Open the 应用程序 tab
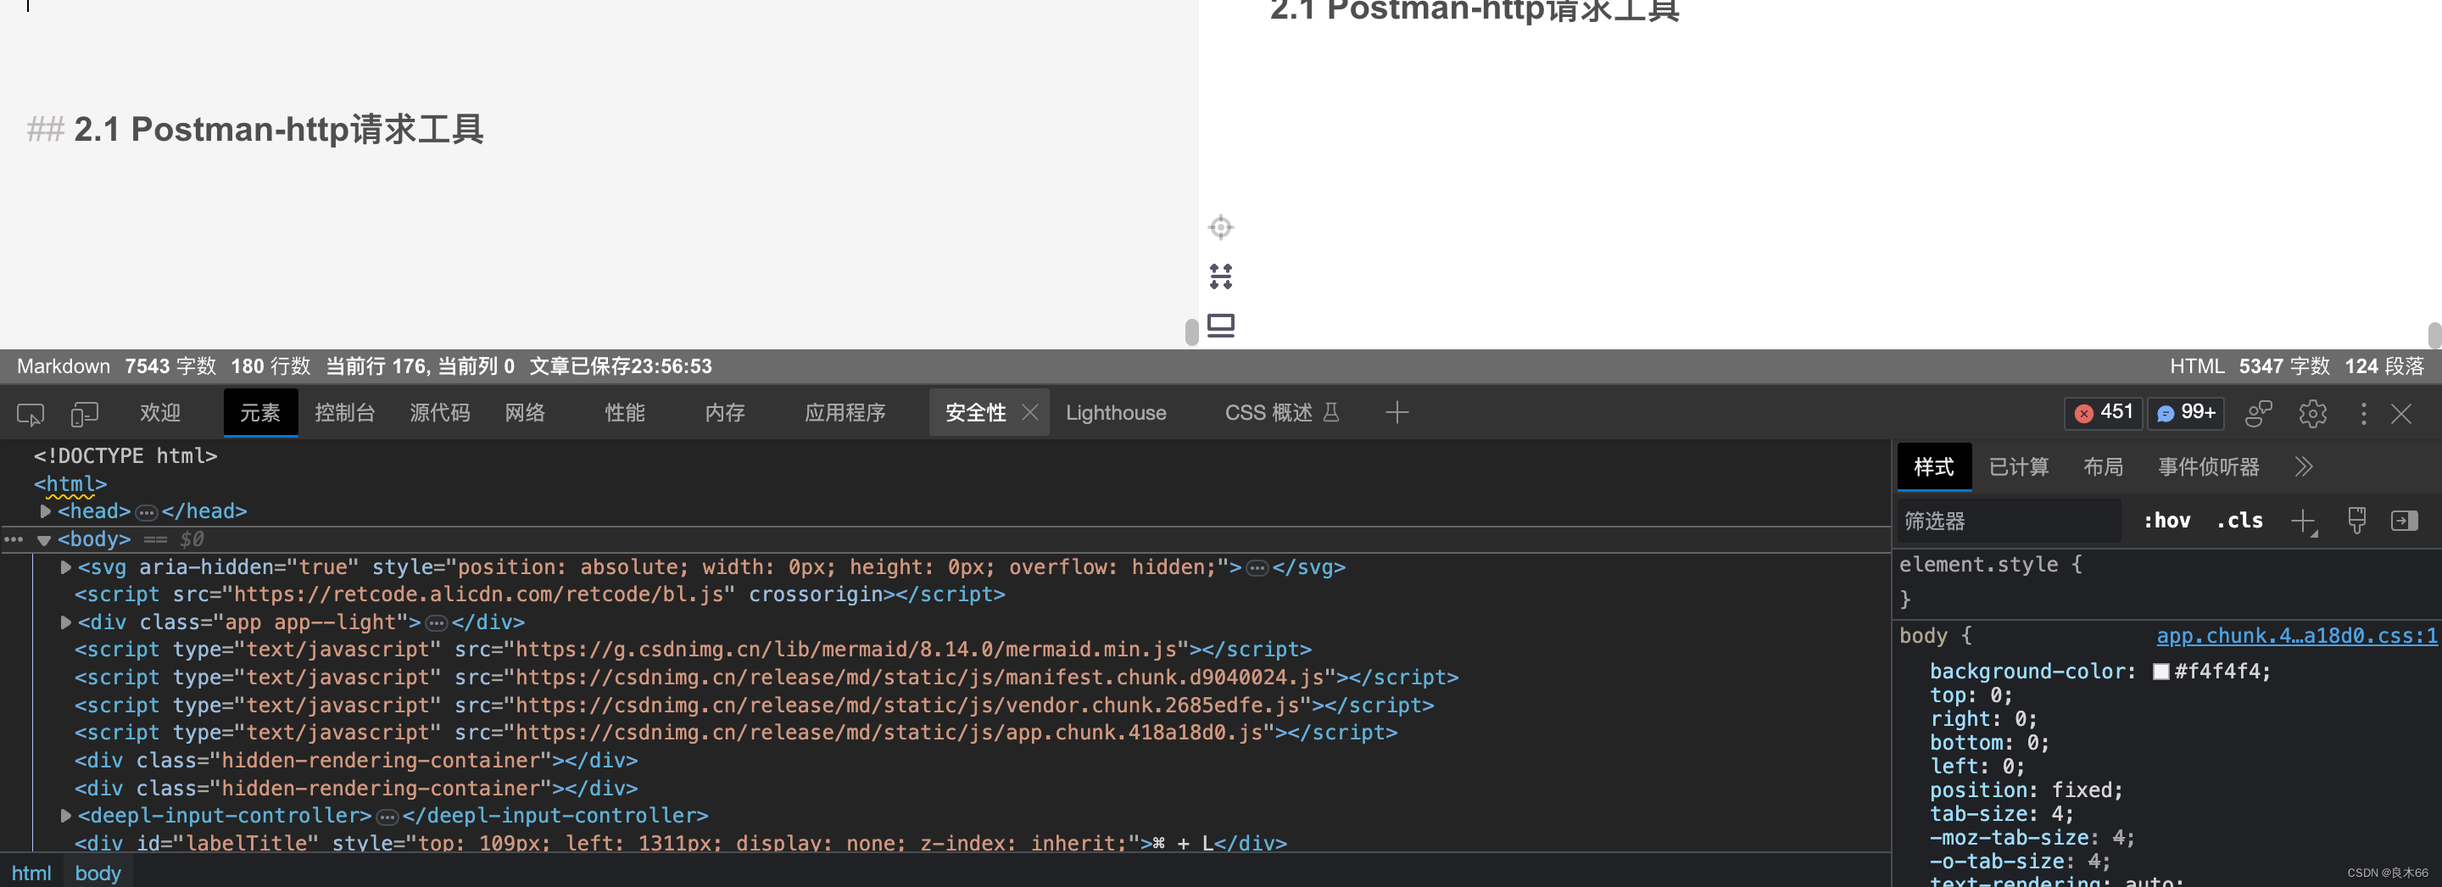This screenshot has height=887, width=2442. pyautogui.click(x=845, y=412)
